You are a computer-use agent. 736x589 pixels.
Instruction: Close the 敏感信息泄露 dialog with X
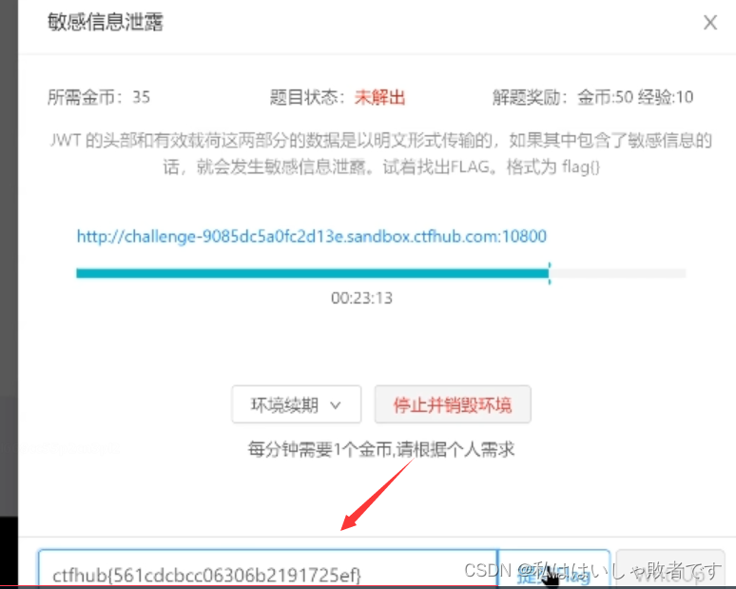point(709,23)
